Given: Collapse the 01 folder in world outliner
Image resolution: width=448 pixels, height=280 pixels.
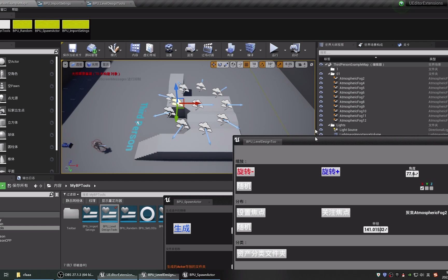Looking at the screenshot, I should [329, 74].
